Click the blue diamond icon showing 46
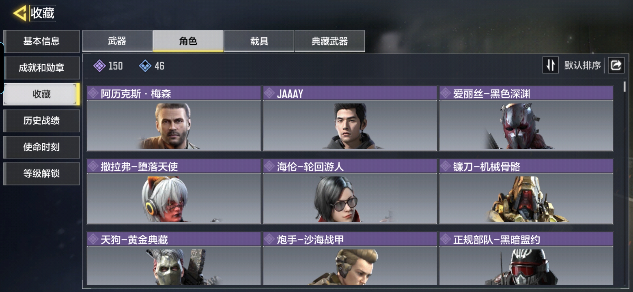The image size is (633, 292). tap(145, 66)
